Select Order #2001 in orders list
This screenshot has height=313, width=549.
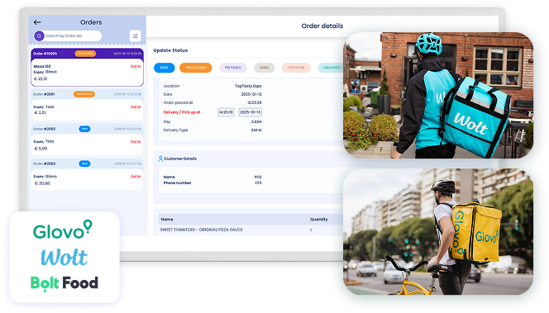tap(87, 105)
